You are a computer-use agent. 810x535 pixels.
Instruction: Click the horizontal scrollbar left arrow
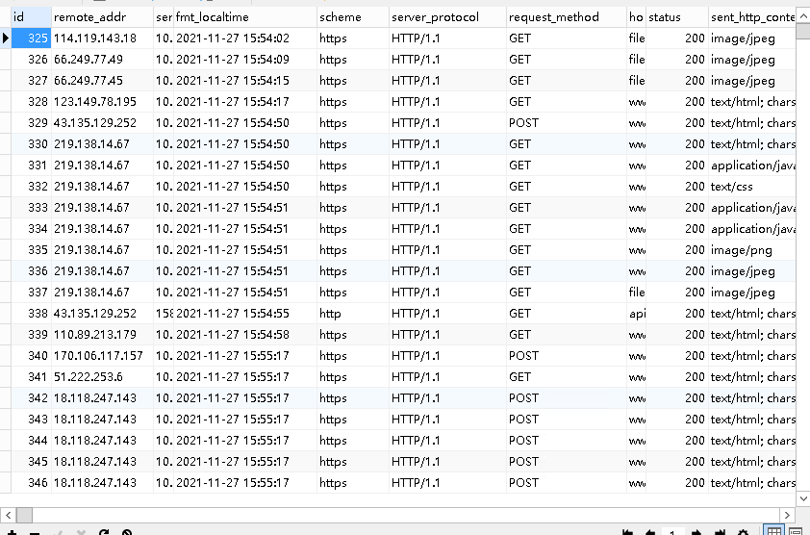(8, 515)
